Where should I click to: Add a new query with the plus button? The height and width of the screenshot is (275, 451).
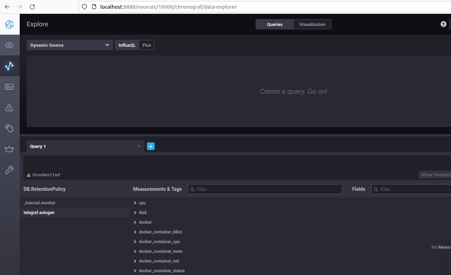pyautogui.click(x=150, y=146)
